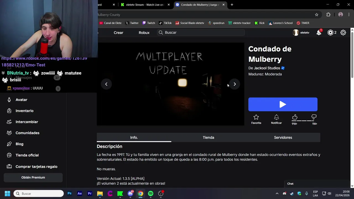Viewport: 354px width, 199px height.
Task: Show the previous game screenshot with the left arrow
Action: click(106, 84)
